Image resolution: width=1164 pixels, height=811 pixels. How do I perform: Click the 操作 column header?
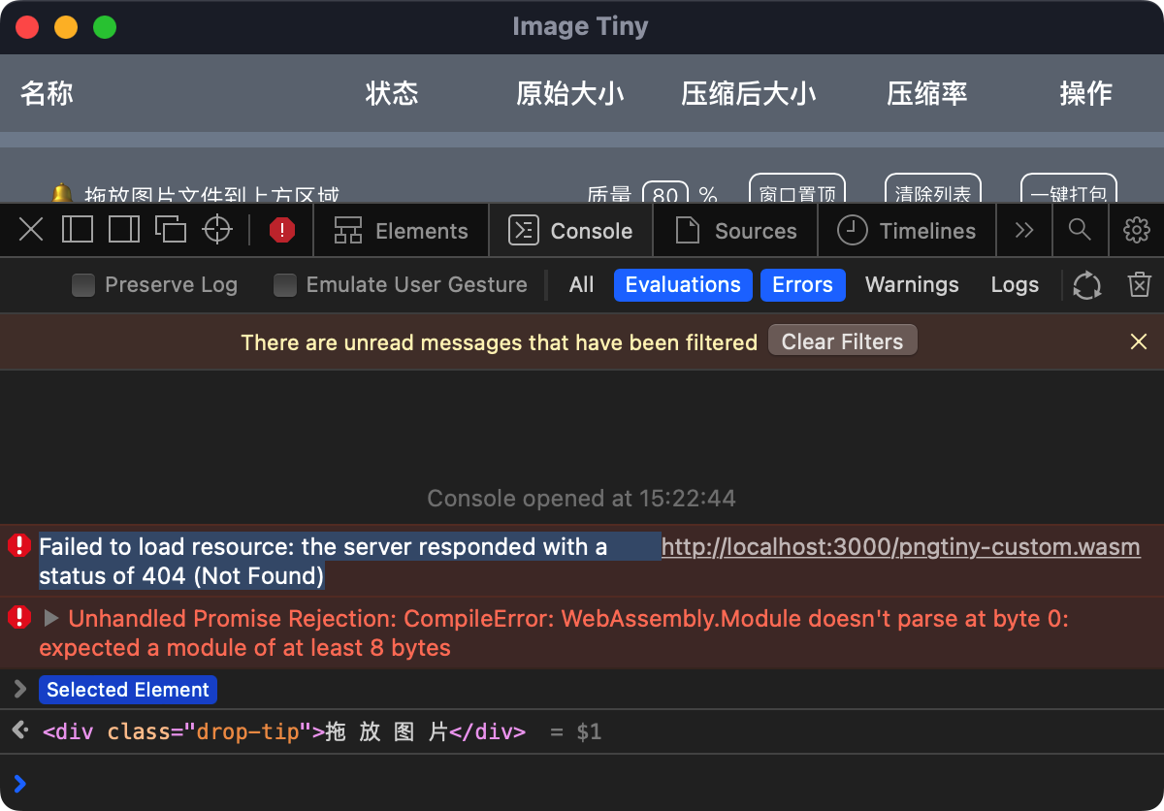tap(1085, 94)
